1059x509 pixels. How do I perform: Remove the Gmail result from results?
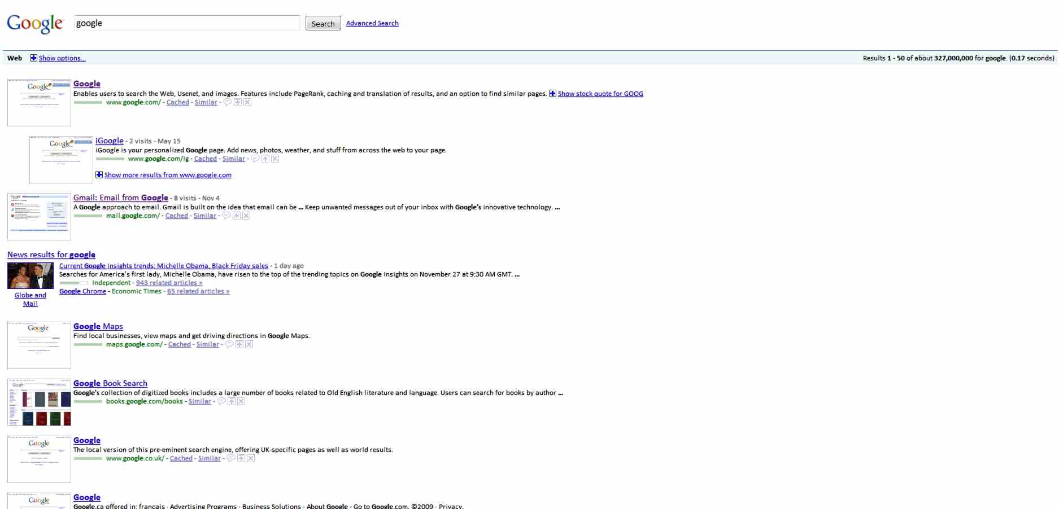[x=246, y=216]
